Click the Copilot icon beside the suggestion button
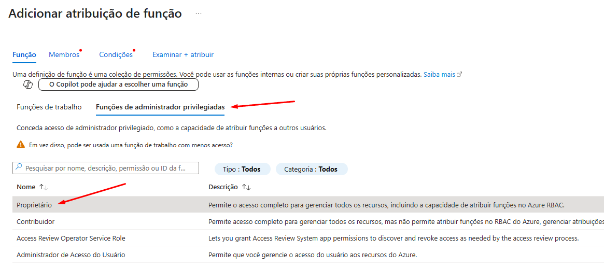This screenshot has height=267, width=604. click(x=28, y=85)
